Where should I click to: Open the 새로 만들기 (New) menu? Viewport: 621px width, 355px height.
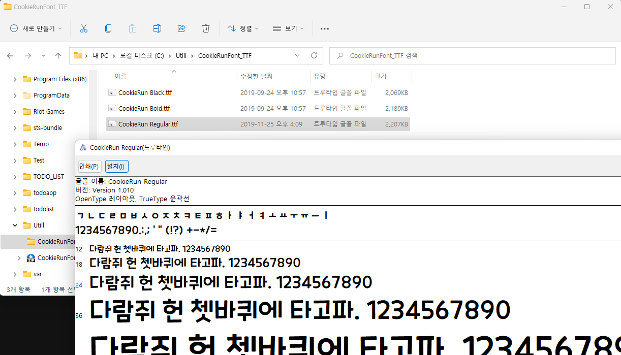[x=36, y=28]
